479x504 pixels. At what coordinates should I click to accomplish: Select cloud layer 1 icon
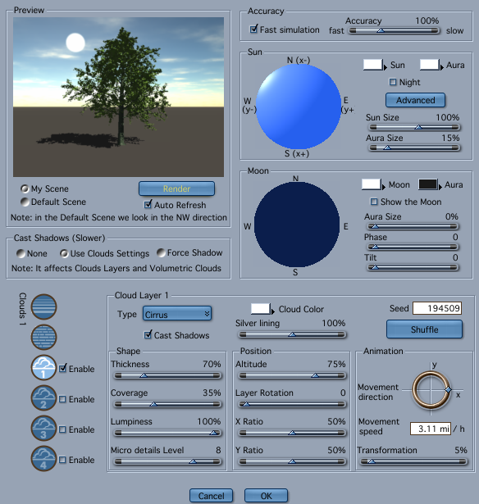43,367
